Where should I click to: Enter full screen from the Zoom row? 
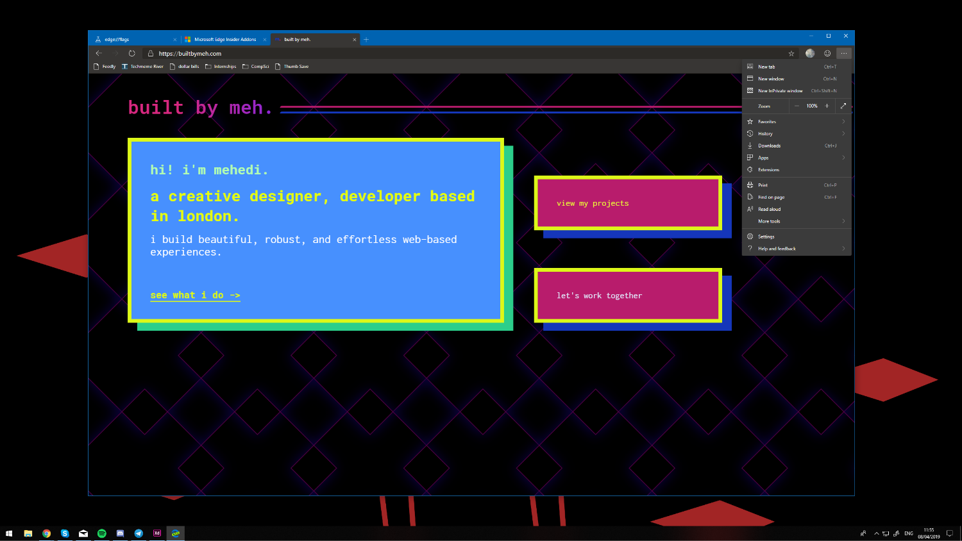pos(843,106)
